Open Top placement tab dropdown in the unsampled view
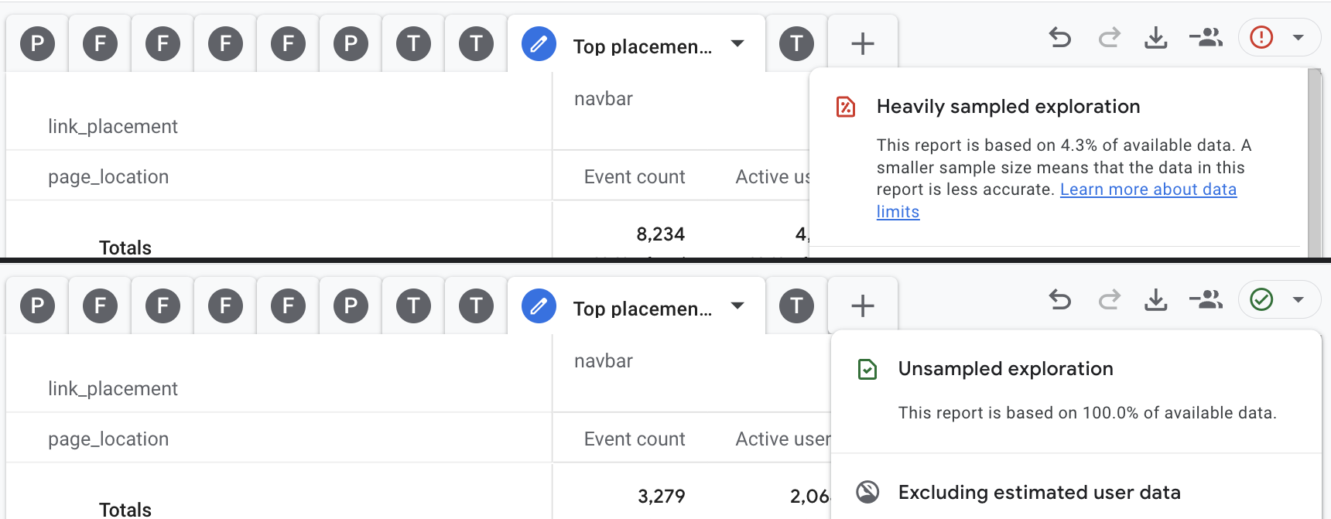Screen dimensions: 1331x519 point(737,306)
